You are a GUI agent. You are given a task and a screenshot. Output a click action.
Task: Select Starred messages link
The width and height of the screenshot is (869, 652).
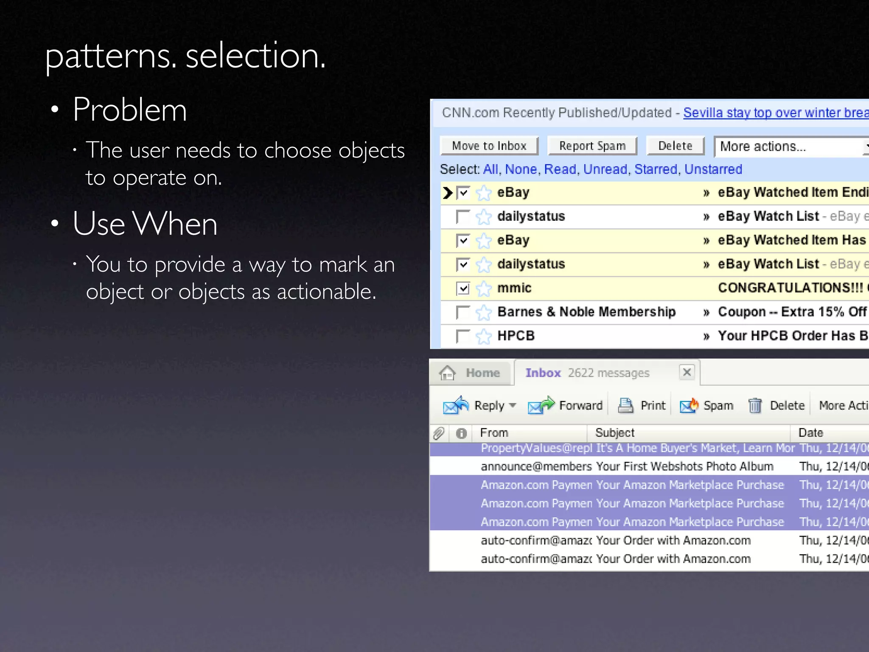tap(656, 169)
